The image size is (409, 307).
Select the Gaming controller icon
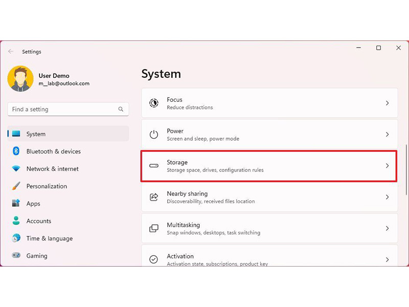point(16,255)
